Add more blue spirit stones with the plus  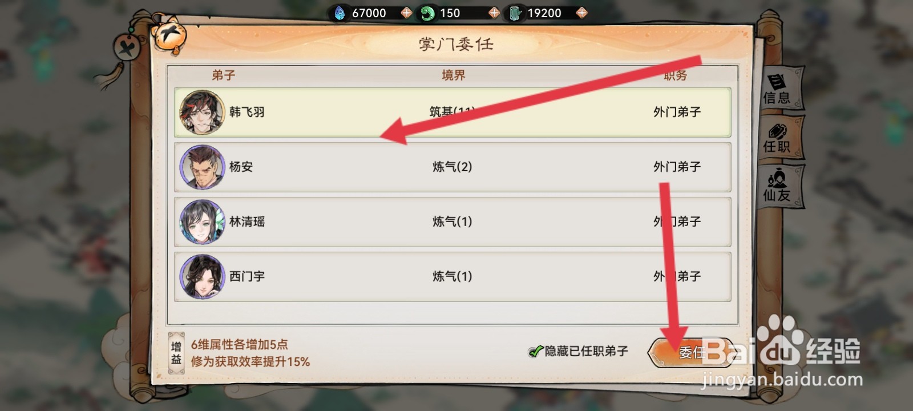[x=406, y=13]
